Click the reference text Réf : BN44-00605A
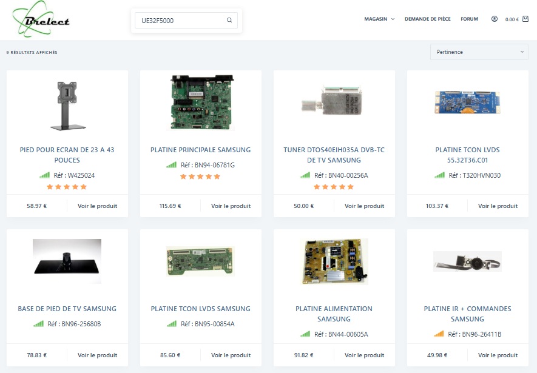The image size is (537, 373). (x=341, y=334)
